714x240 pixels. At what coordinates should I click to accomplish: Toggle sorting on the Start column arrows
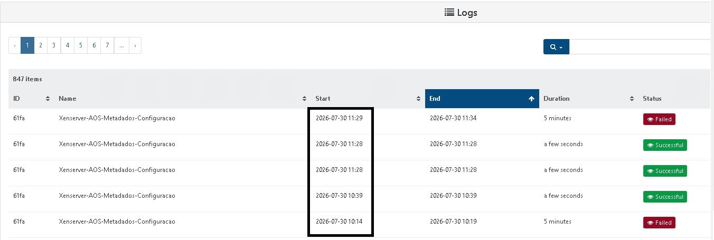(x=418, y=99)
